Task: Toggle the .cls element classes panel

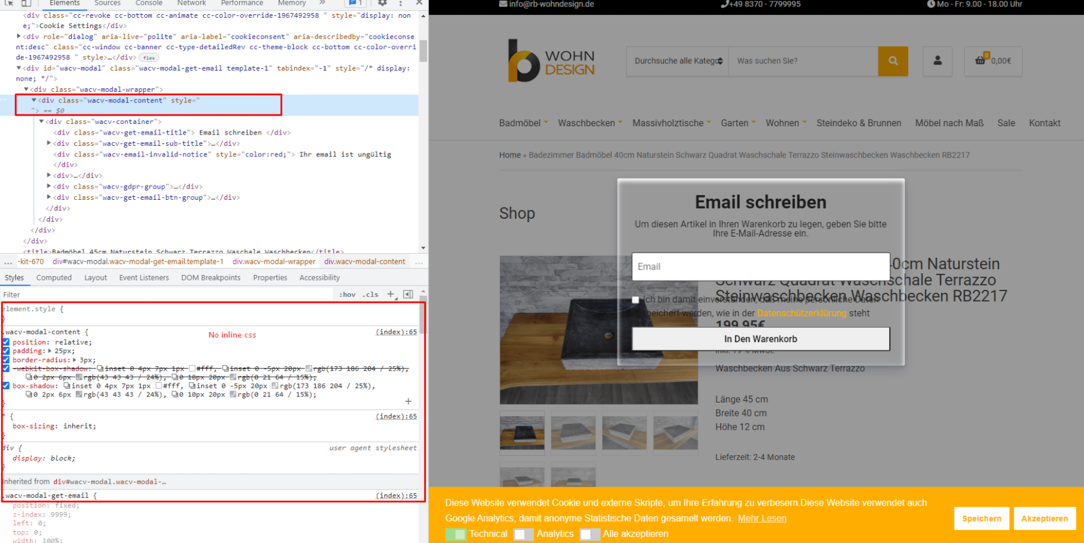Action: [x=371, y=295]
